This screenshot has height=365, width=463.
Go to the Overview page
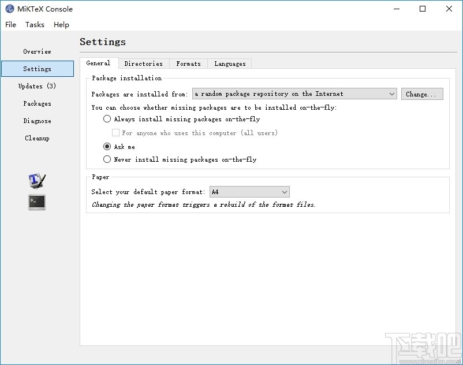37,51
